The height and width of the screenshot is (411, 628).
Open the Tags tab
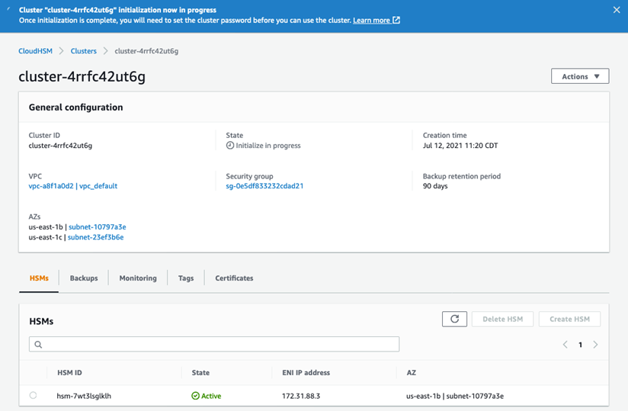coord(186,278)
